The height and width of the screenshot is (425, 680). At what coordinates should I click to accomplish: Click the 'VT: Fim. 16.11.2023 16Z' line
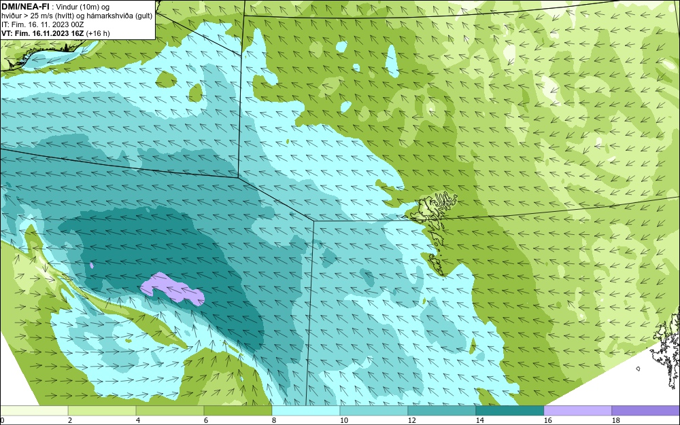click(x=42, y=33)
